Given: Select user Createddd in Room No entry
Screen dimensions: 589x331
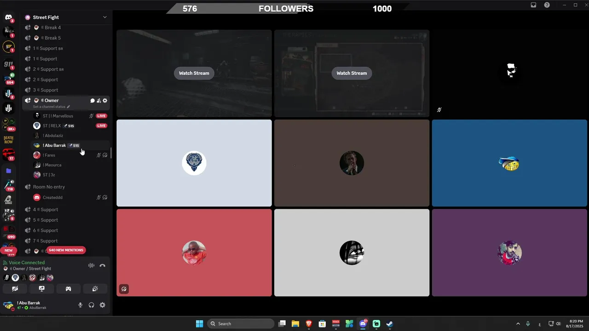Looking at the screenshot, I should click(70, 197).
